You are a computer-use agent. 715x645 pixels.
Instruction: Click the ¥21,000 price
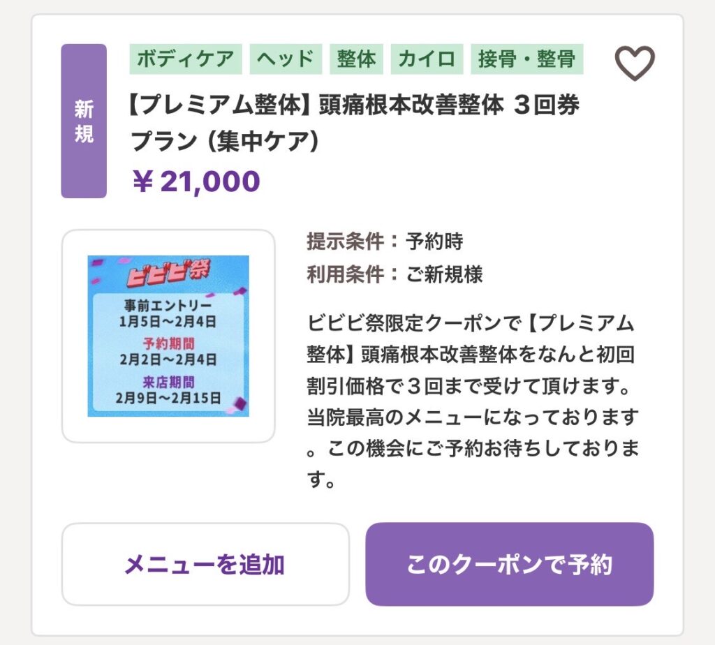(196, 181)
